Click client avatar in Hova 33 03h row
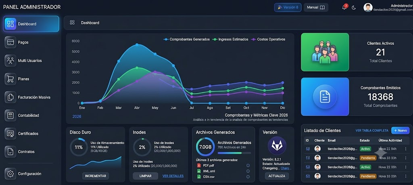Screen dimensions: 413x185 pyautogui.click(x=318, y=176)
